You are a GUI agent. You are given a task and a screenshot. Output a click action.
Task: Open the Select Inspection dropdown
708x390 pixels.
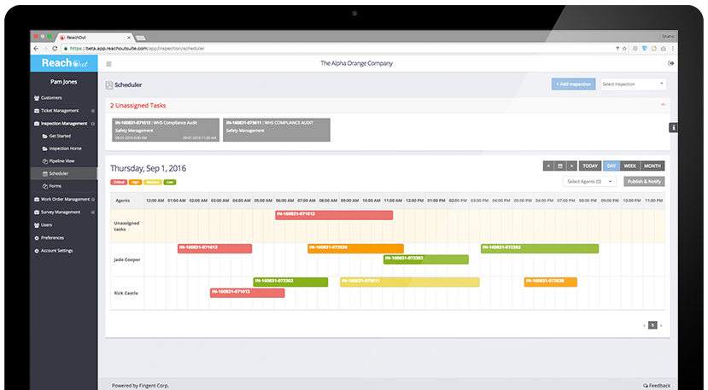(x=633, y=84)
